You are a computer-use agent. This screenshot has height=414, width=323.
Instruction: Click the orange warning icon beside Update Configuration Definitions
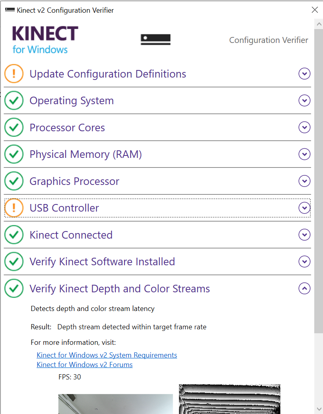point(14,74)
